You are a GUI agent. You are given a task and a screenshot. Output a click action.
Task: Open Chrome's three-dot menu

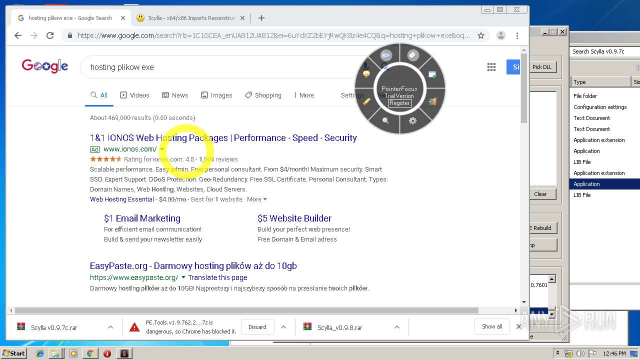[x=517, y=35]
